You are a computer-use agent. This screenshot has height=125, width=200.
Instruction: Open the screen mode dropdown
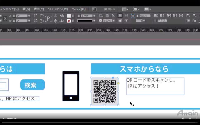[136, 9]
